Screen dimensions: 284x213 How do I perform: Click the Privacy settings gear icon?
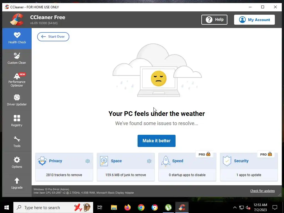click(x=88, y=161)
